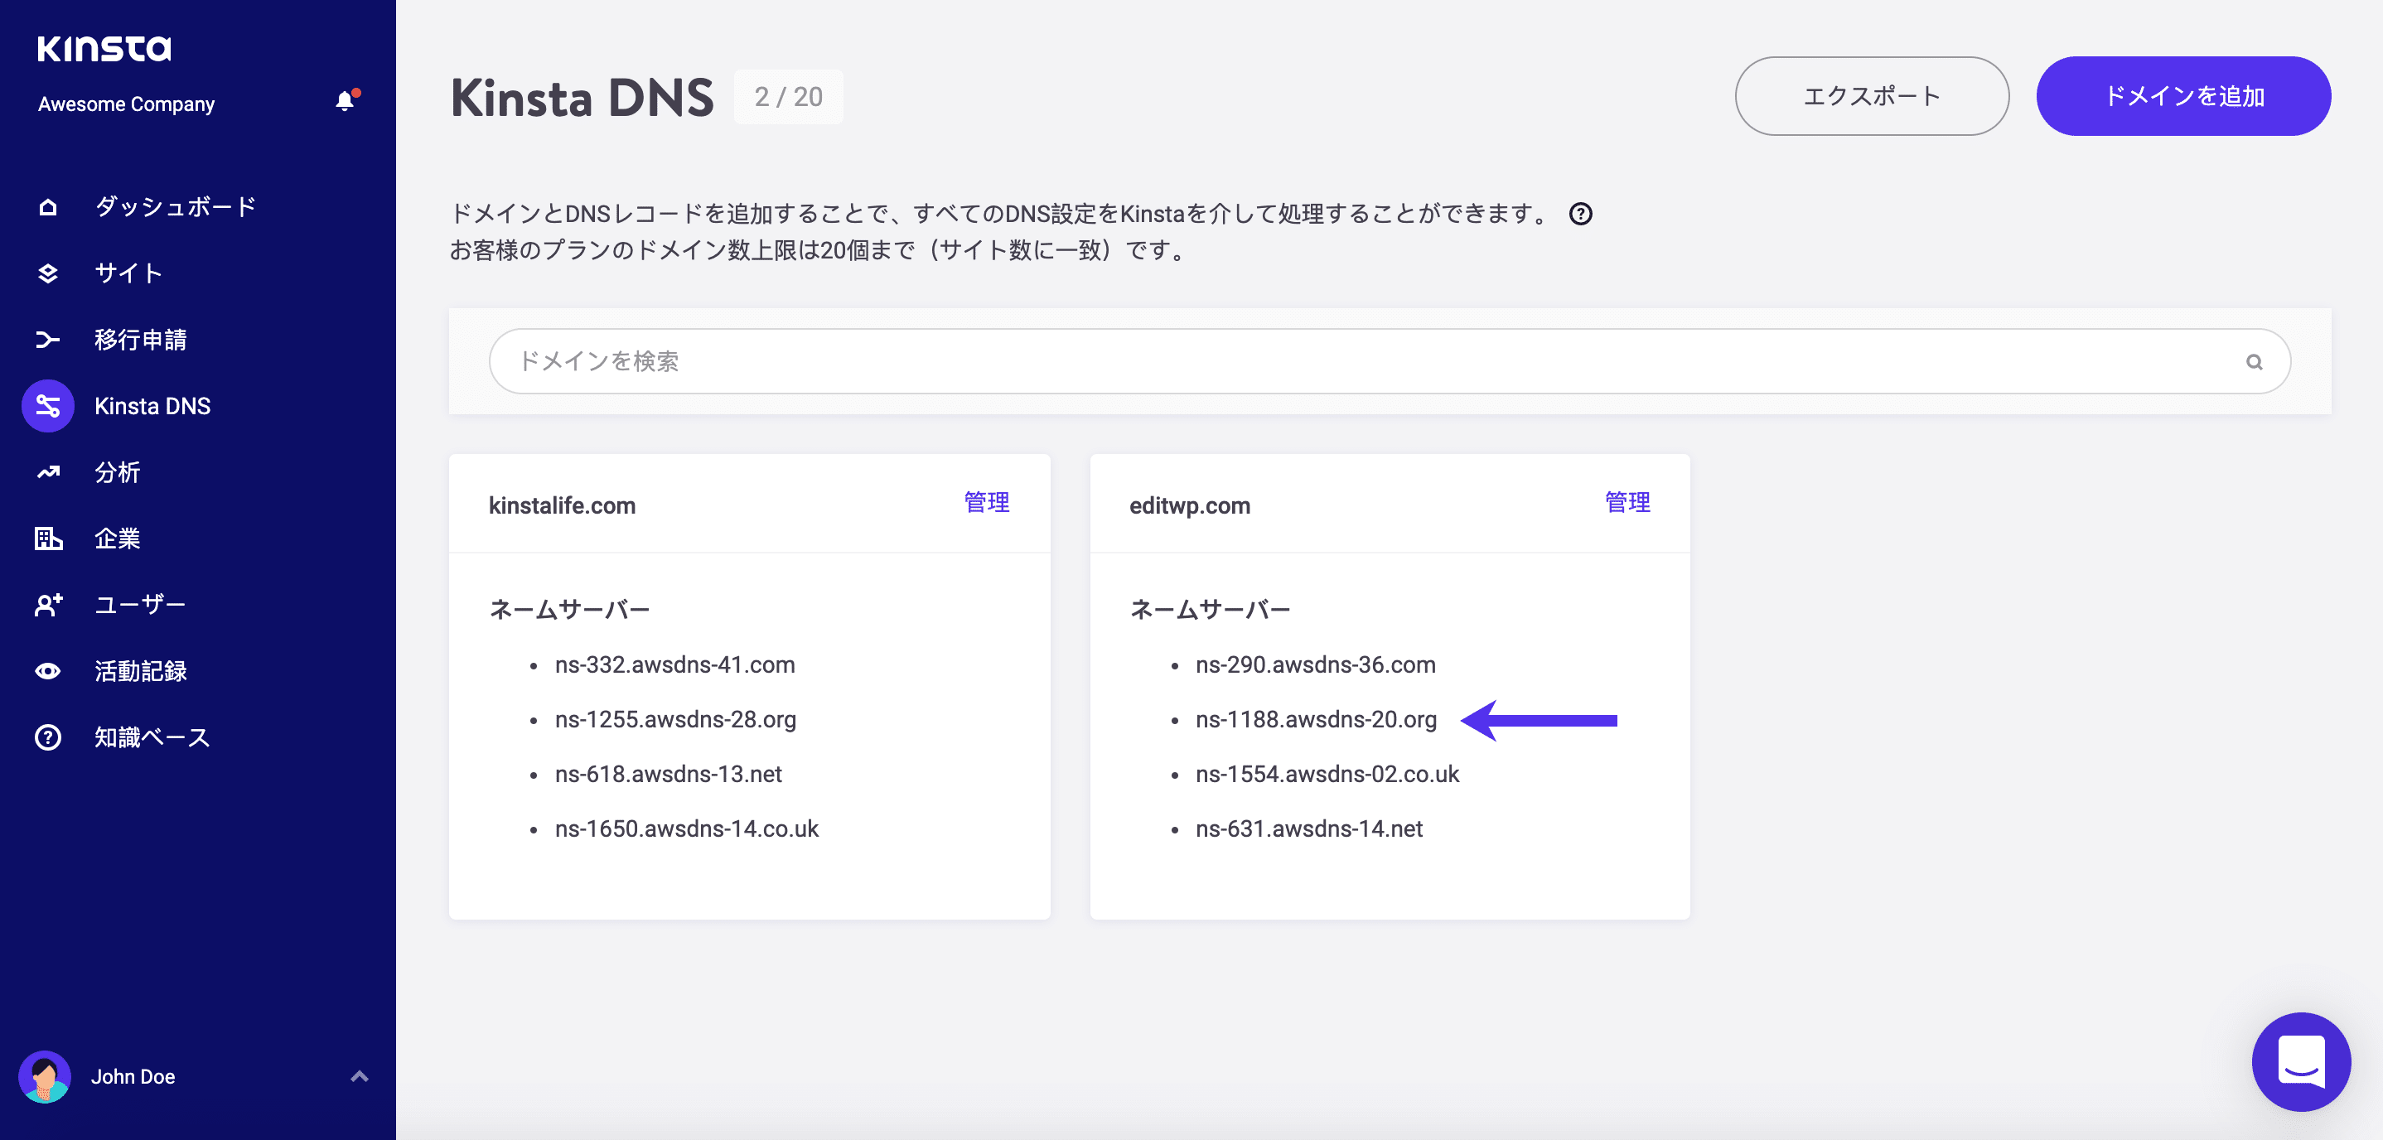Click inside the ドメインを検索 search field
This screenshot has width=2383, height=1140.
click(x=833, y=361)
